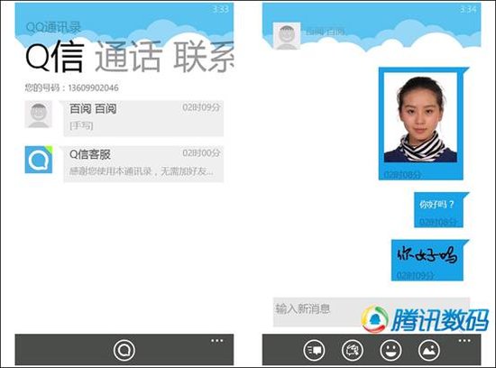Tap the 02时00分 timestamp in Q信客服 row
496x368 pixels.
(201, 153)
